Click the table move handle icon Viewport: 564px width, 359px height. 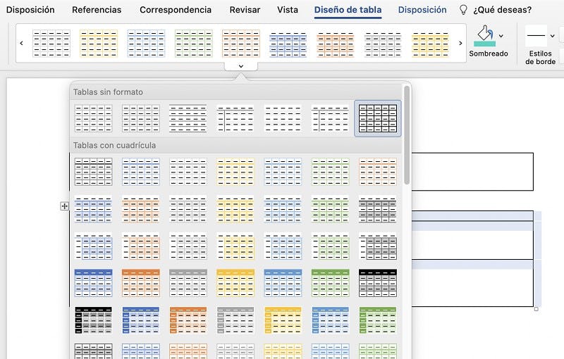click(64, 206)
